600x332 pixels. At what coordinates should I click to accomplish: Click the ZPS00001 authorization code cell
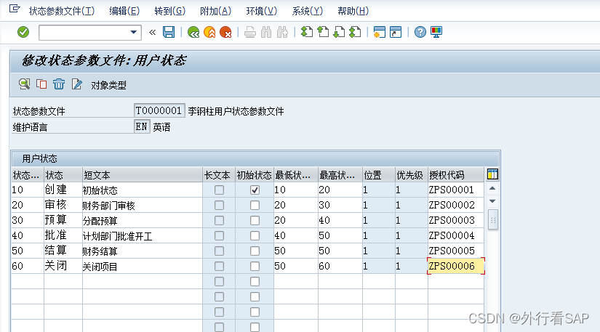pos(456,190)
